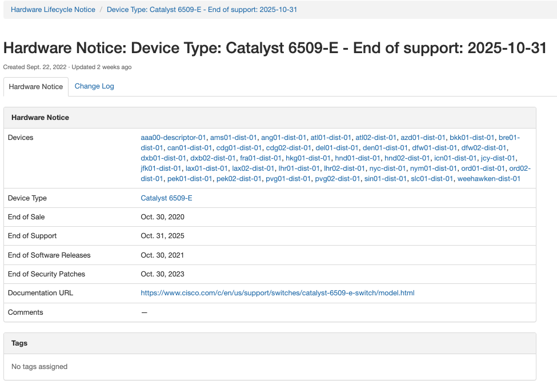Open the Catalyst 6509-E device type link

point(166,198)
